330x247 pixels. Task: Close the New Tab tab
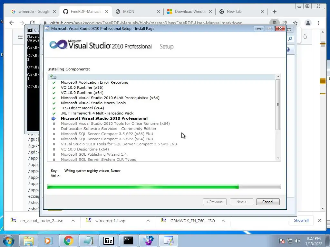262,12
